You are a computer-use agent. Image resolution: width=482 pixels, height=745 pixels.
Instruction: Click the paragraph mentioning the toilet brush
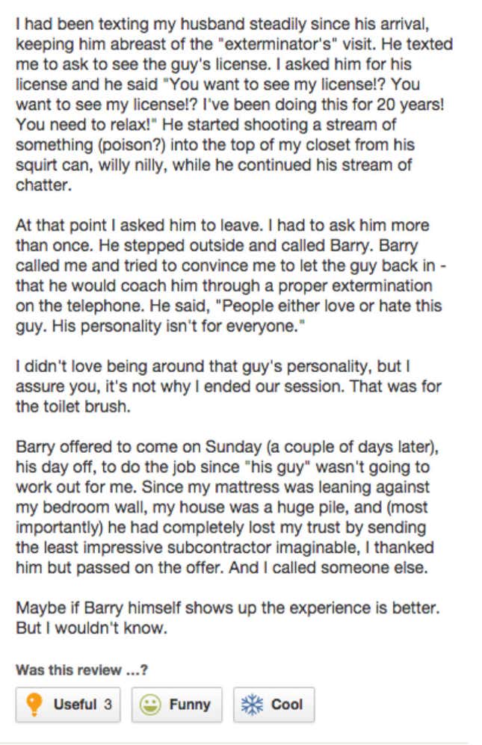(x=229, y=386)
